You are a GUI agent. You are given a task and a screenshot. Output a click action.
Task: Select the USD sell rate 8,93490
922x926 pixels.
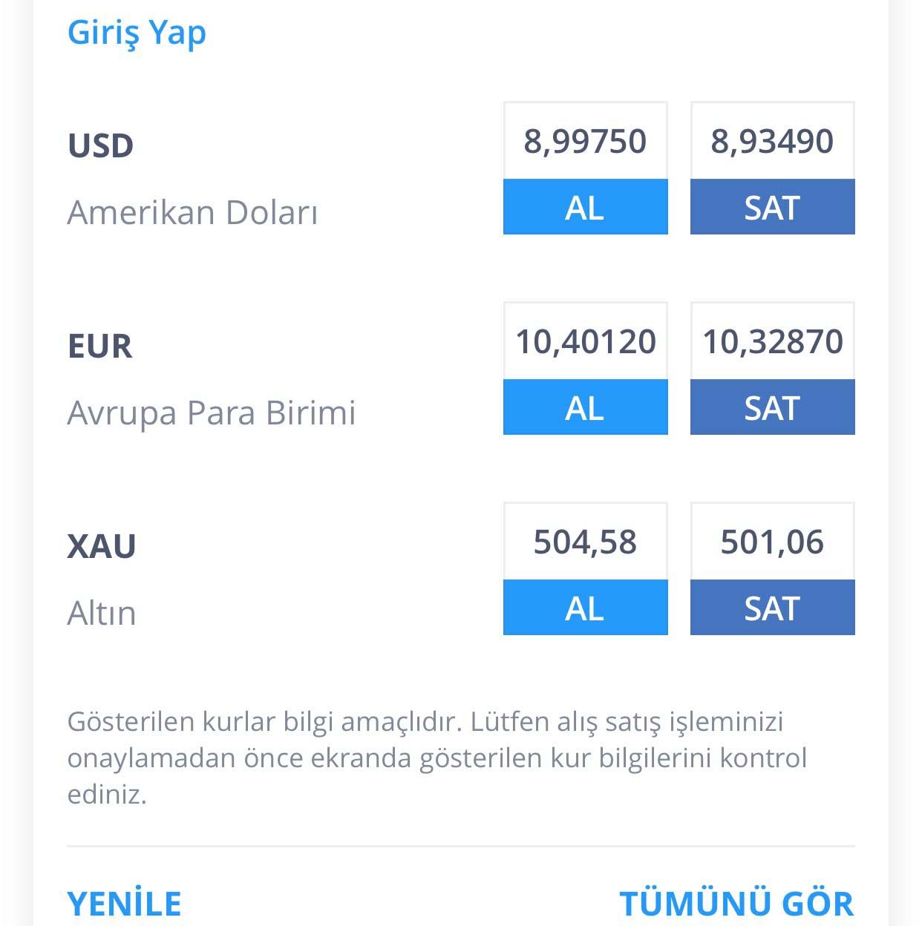[772, 141]
